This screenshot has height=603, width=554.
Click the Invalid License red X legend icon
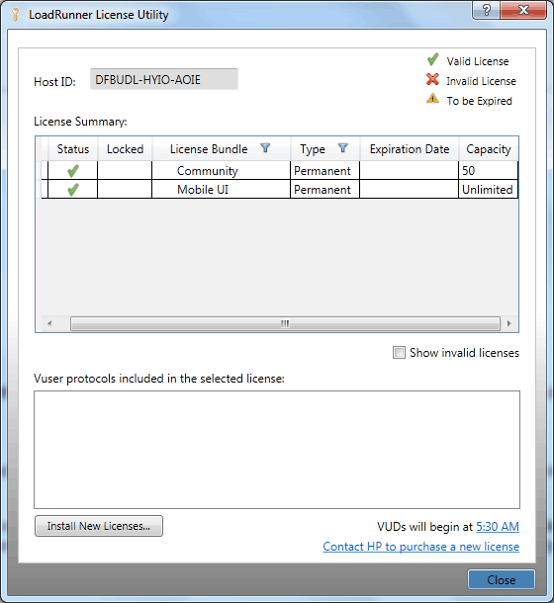(x=432, y=80)
